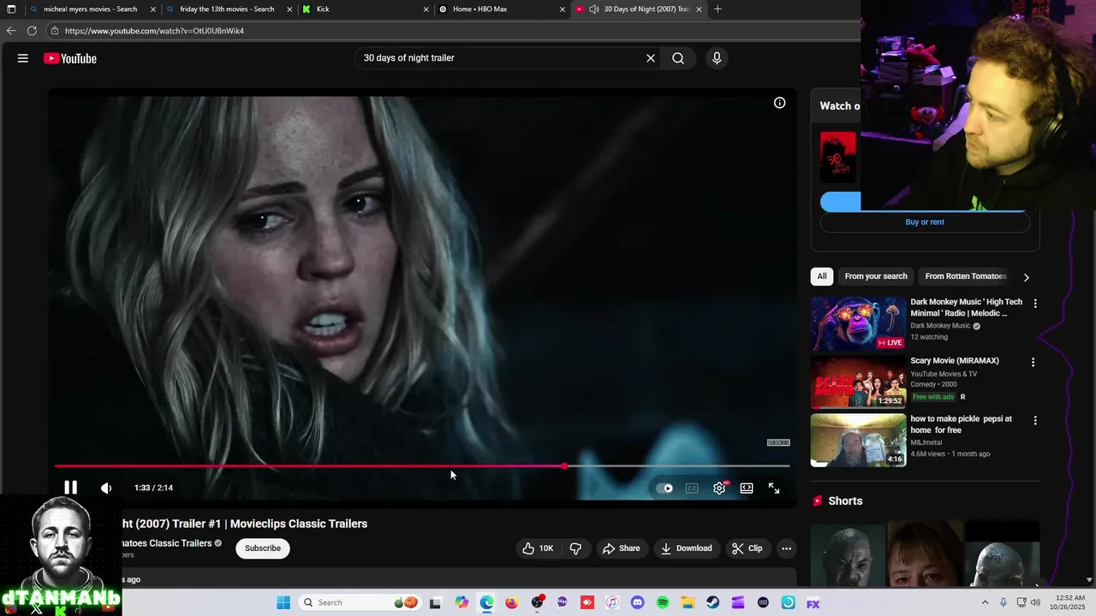Go back in browser history
Screen dimensions: 1096x616
coord(11,31)
